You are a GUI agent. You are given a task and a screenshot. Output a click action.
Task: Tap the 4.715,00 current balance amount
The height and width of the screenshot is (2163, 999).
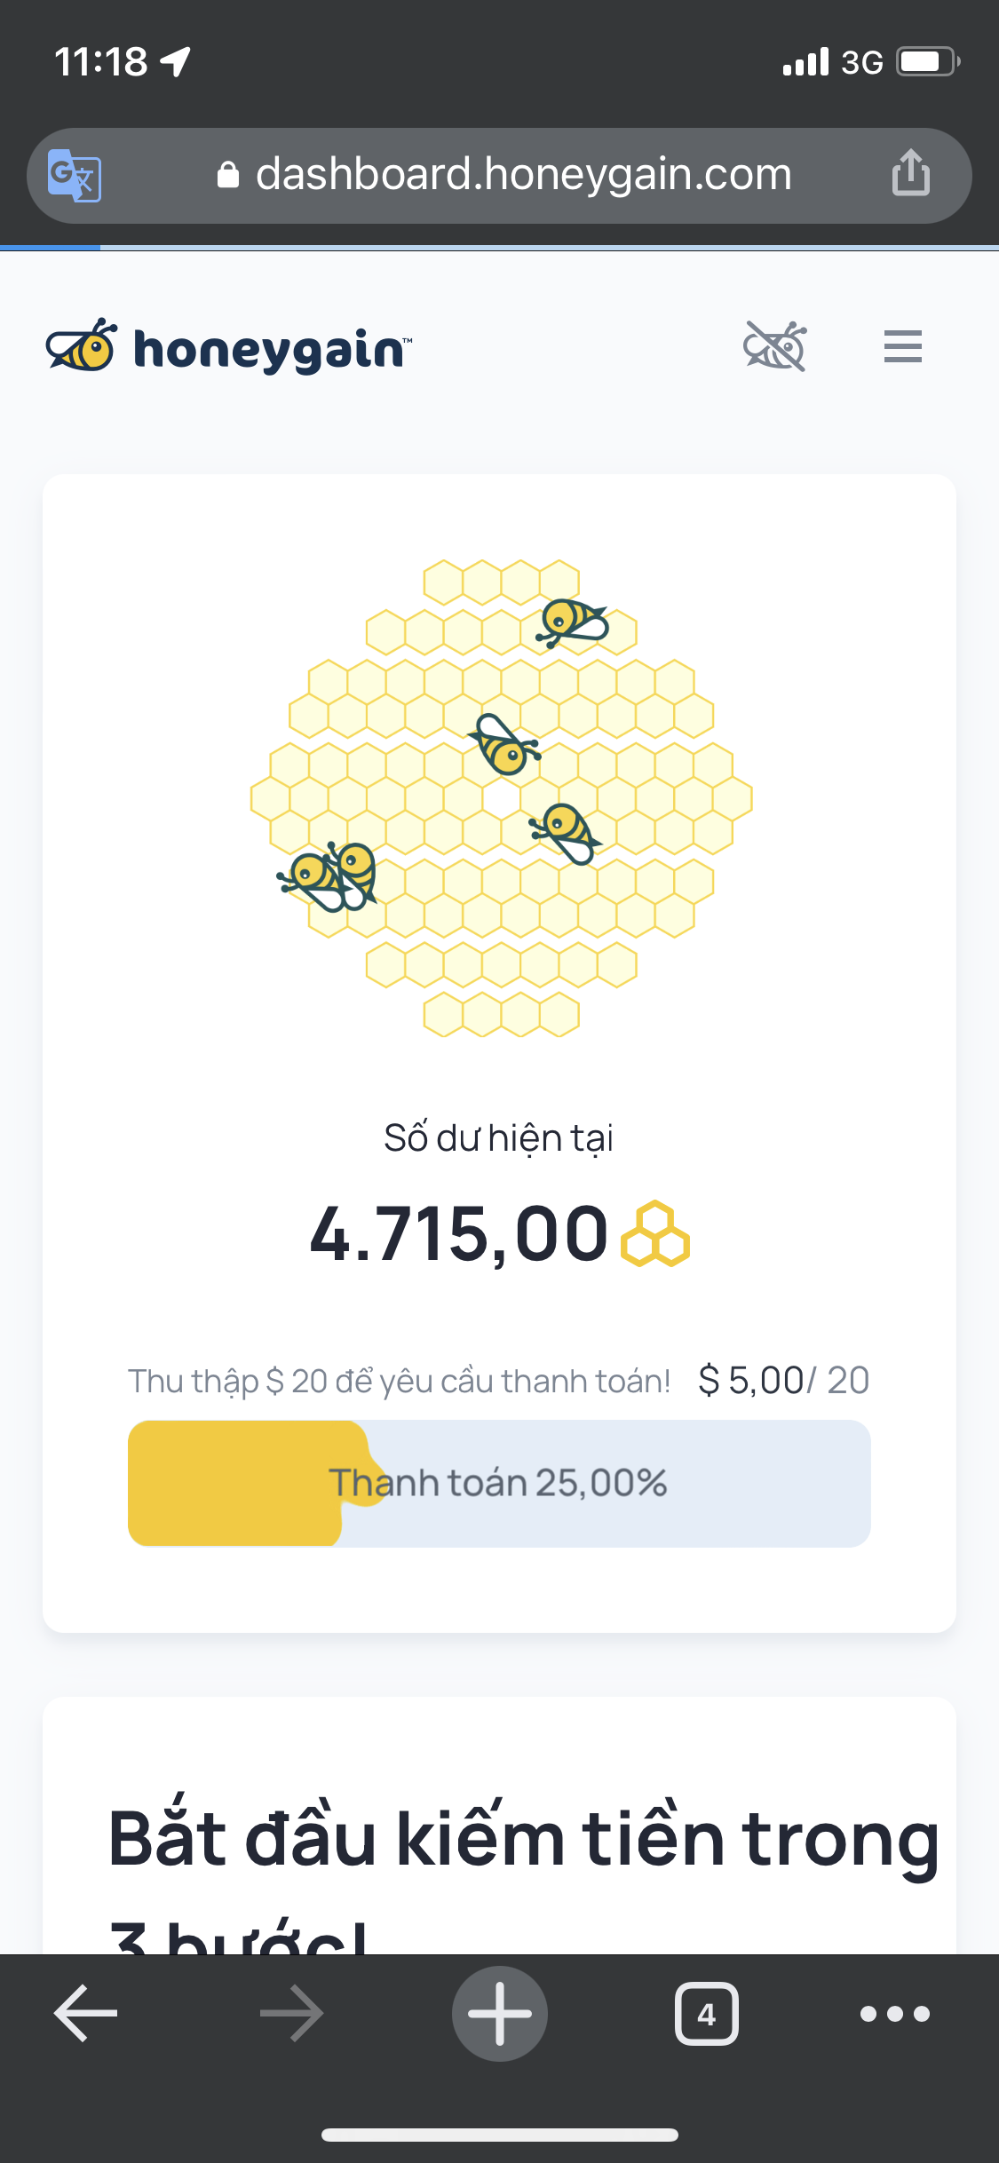458,1234
